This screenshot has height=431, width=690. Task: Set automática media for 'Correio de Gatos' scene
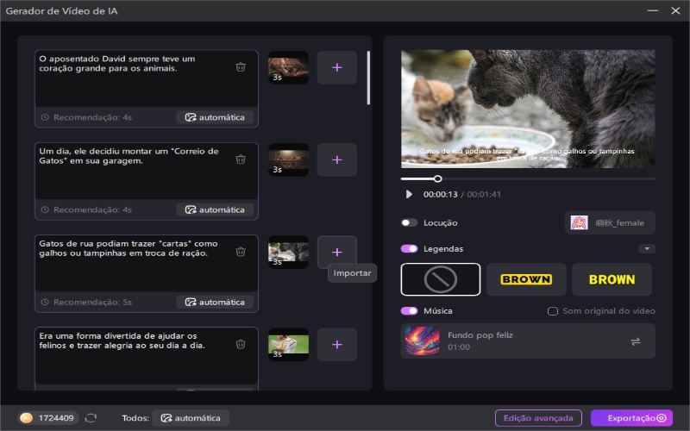click(x=215, y=209)
